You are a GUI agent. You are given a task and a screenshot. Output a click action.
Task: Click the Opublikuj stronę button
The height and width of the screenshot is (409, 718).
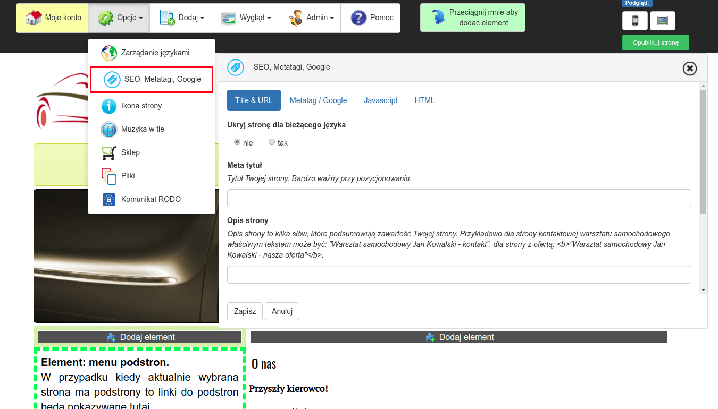coord(655,42)
